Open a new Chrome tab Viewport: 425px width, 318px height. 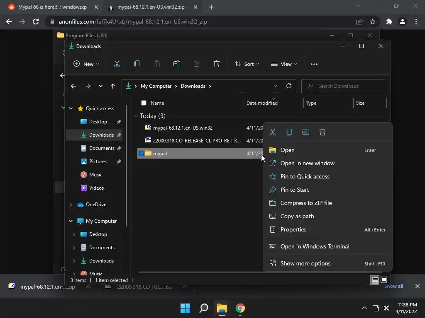[211, 7]
